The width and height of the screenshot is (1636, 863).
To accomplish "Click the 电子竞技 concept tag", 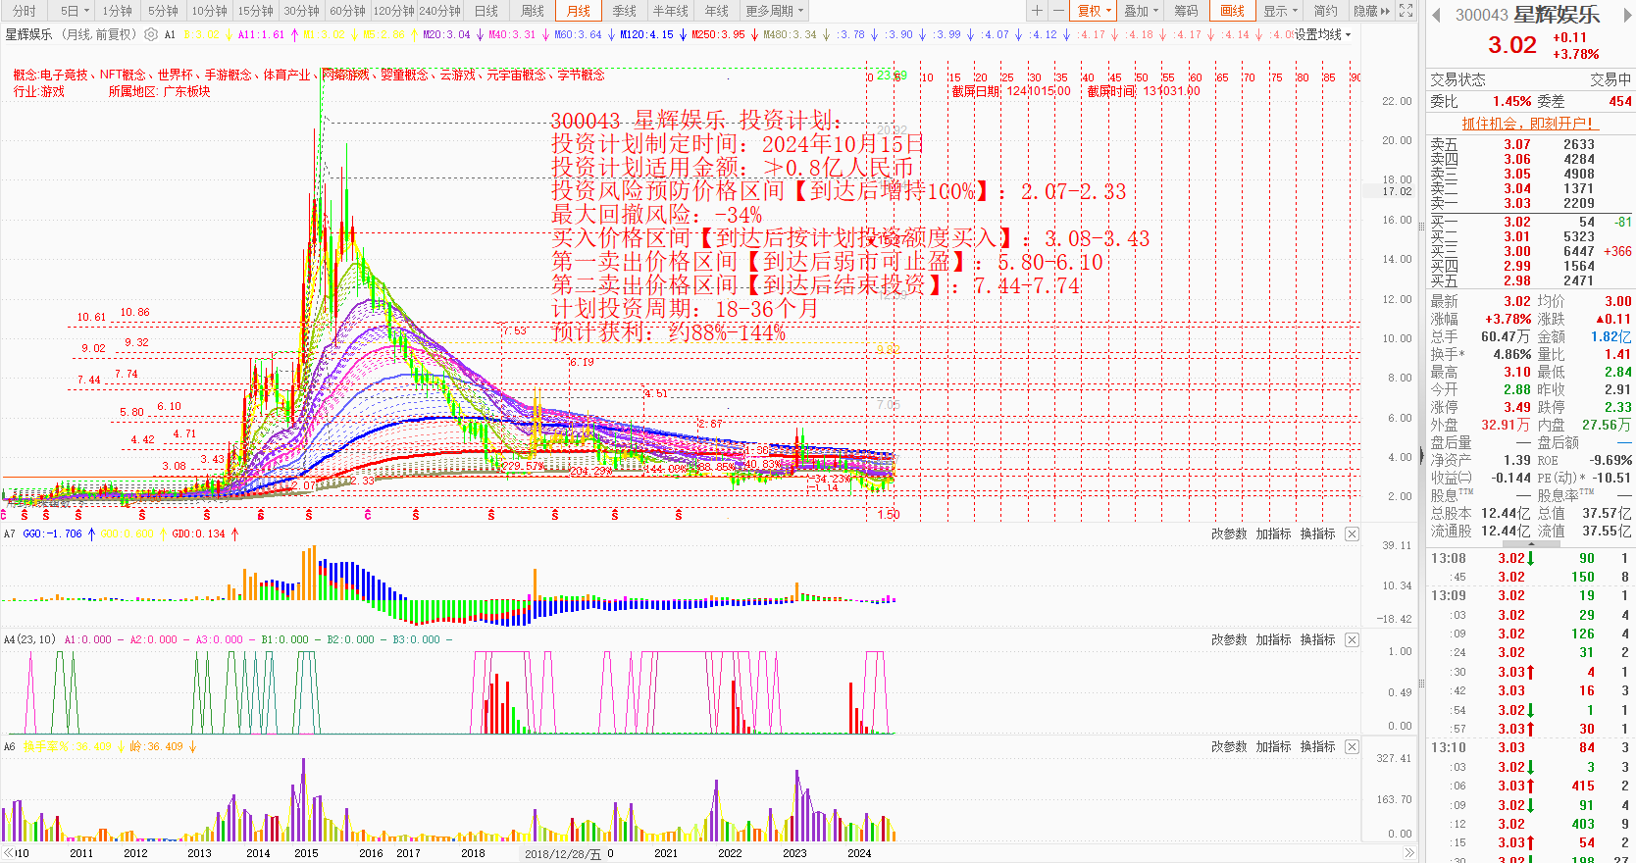I will [x=65, y=75].
